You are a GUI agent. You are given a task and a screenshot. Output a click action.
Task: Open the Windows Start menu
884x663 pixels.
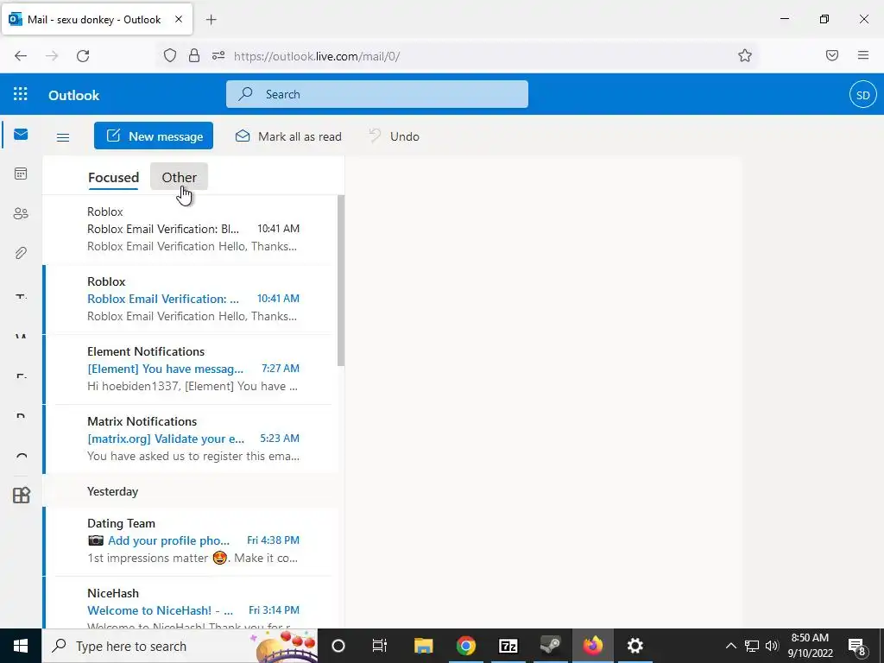(x=21, y=646)
